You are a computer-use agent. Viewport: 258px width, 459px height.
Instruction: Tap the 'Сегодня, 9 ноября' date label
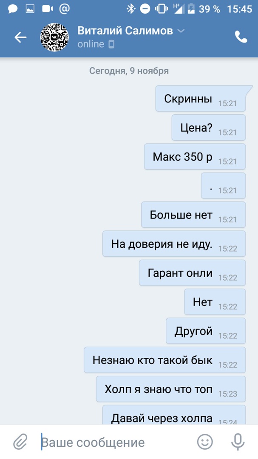click(x=129, y=71)
